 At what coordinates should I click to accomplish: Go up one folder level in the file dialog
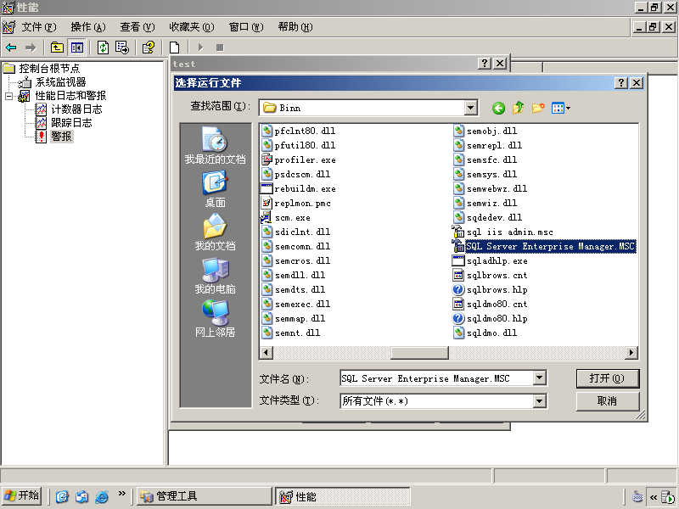click(518, 108)
